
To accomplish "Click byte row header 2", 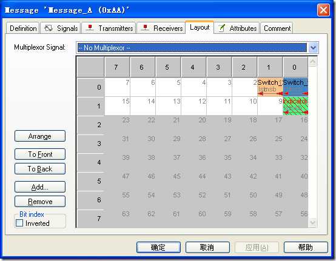I will [x=91, y=125].
